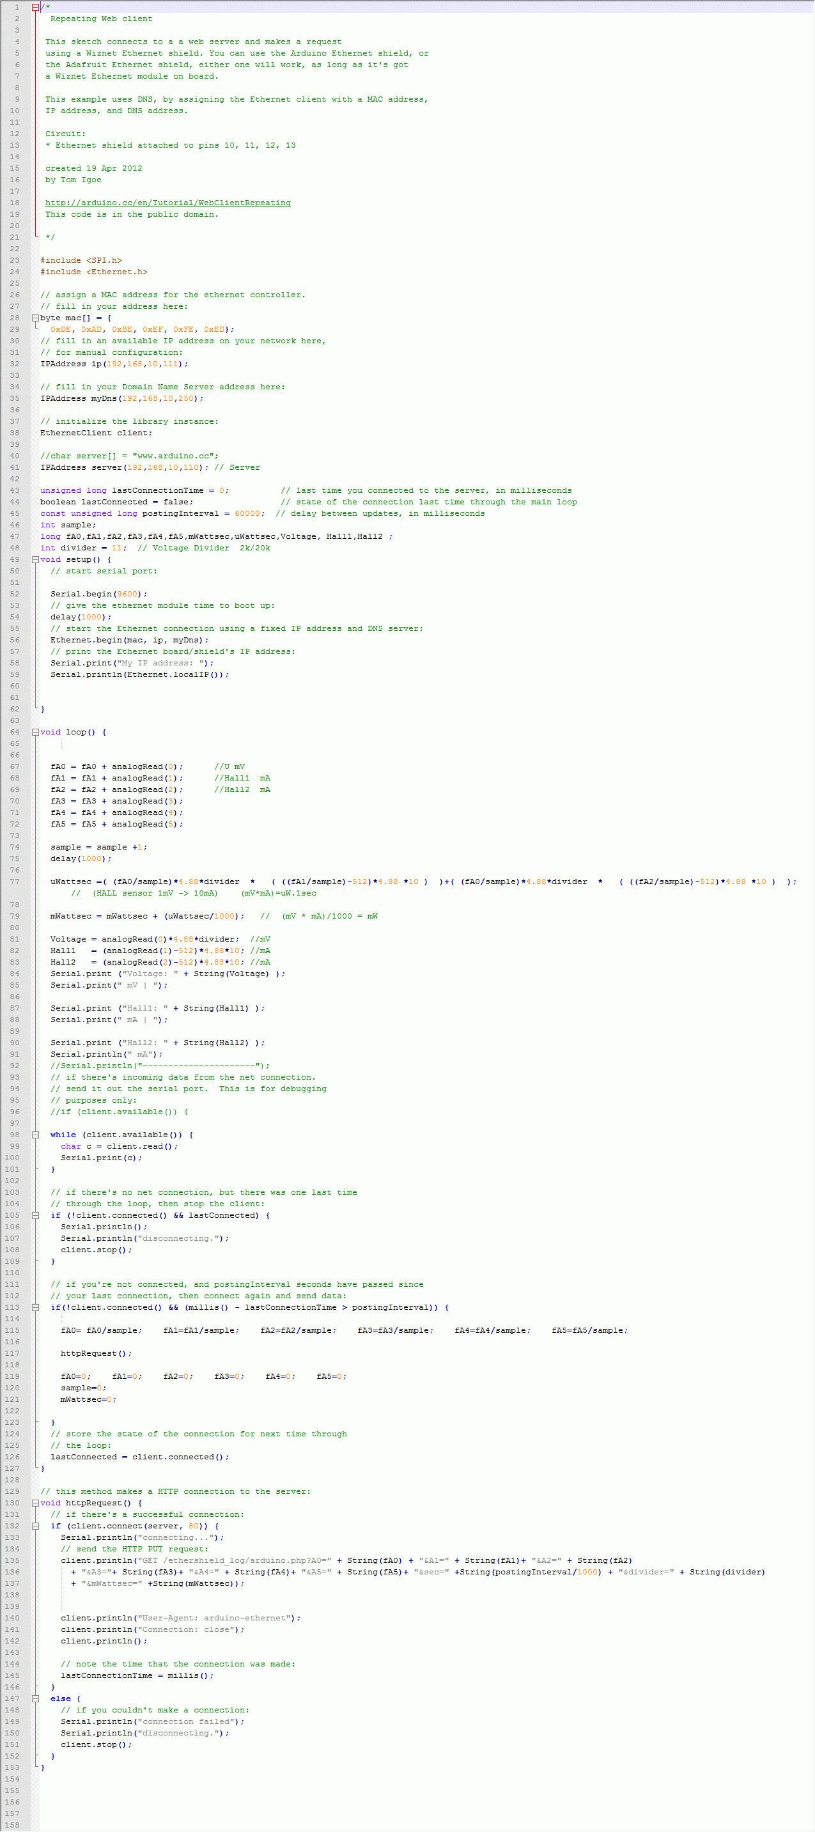This screenshot has width=815, height=1832.
Task: Click the standalone httpRequest(); call in loop
Action: pyautogui.click(x=96, y=1353)
